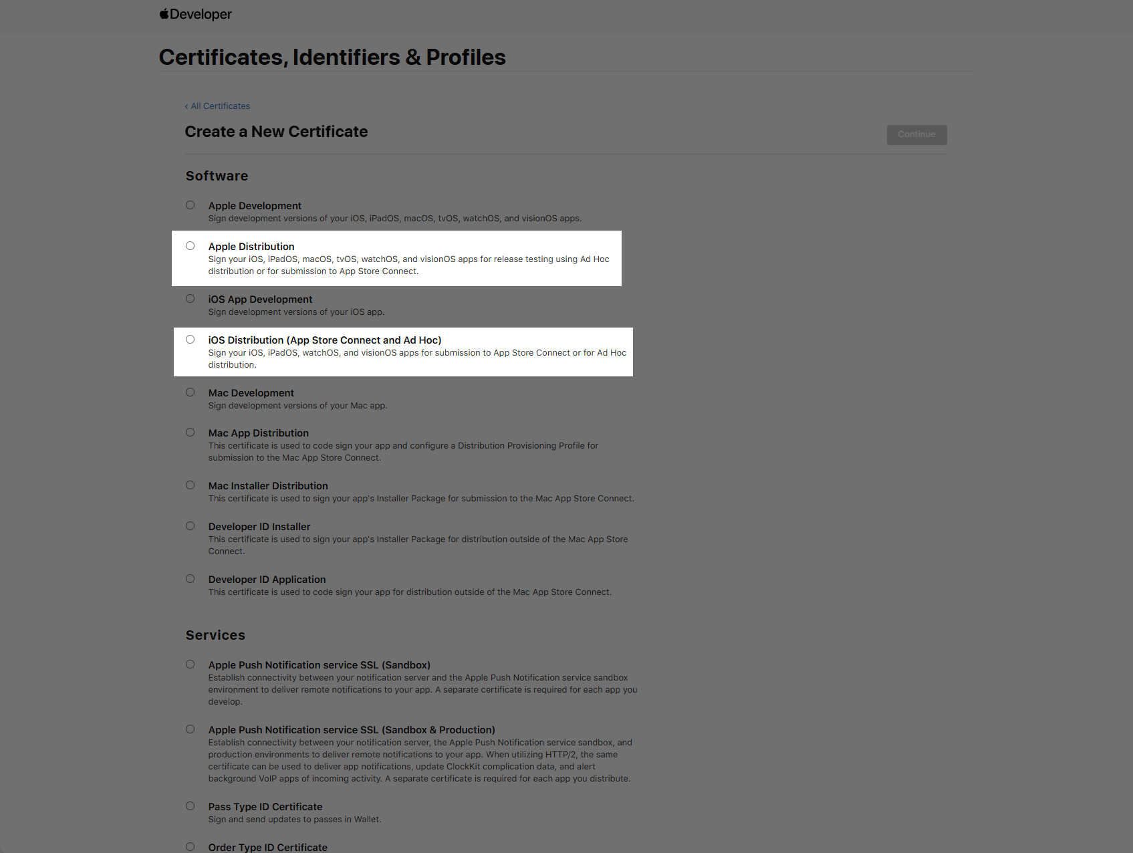1133x853 pixels.
Task: Click the Apple Developer logo
Action: [x=195, y=14]
